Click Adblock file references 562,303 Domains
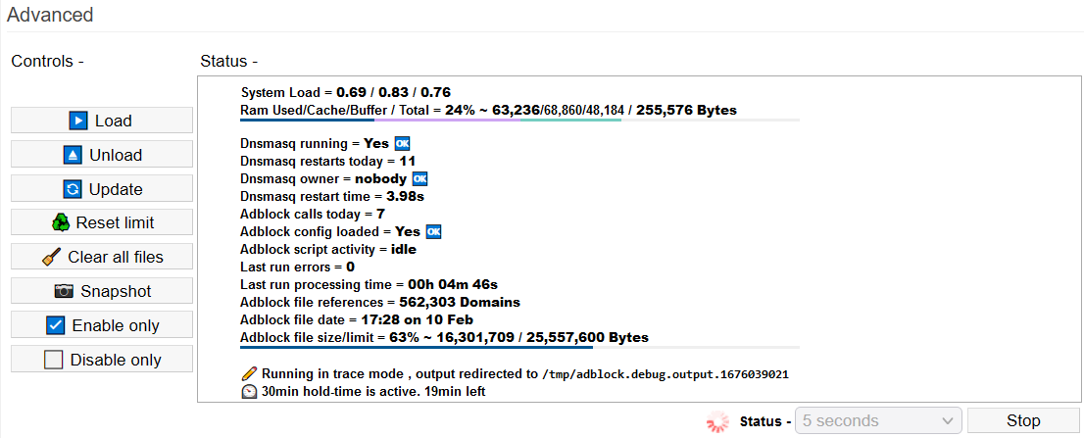 click(x=380, y=302)
